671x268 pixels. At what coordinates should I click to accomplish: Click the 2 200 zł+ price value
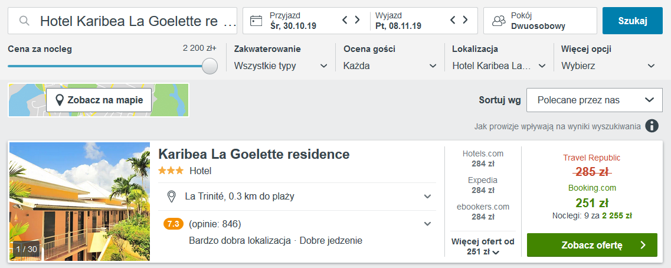(x=200, y=48)
